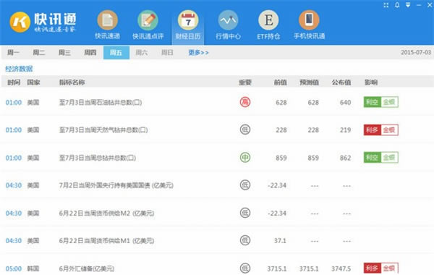The width and height of the screenshot is (434, 275).
Task: Click the notification bell icon
Action: tap(397, 5)
